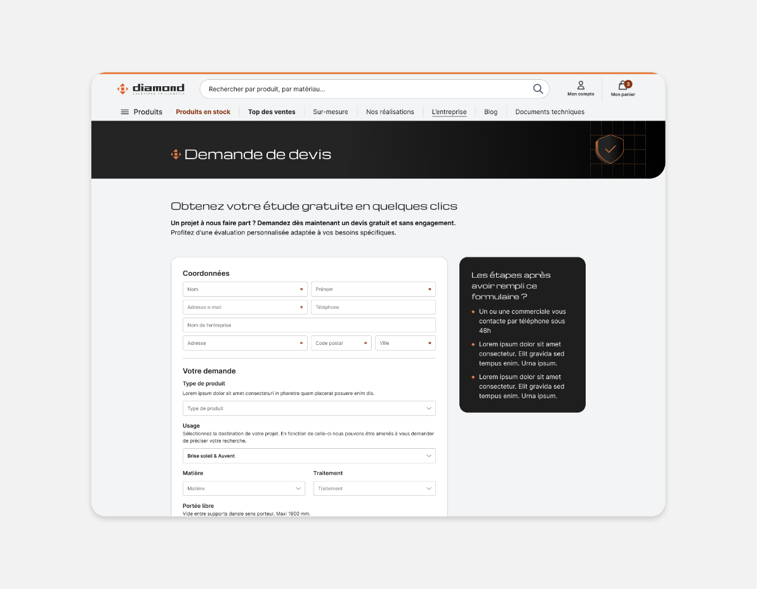Image resolution: width=757 pixels, height=589 pixels.
Task: Click the Adresse field
Action: pyautogui.click(x=245, y=343)
